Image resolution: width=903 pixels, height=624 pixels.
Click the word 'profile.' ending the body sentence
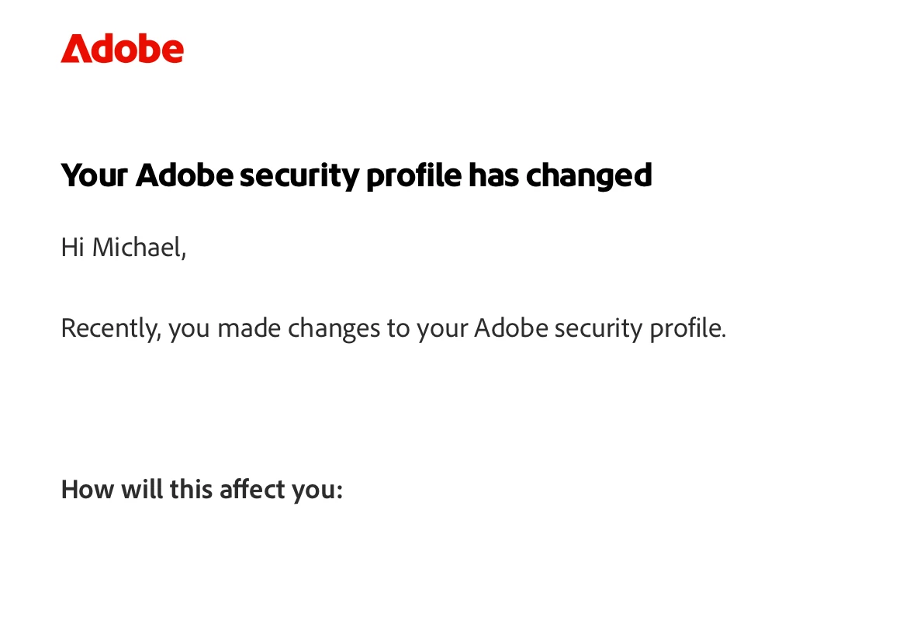click(687, 328)
